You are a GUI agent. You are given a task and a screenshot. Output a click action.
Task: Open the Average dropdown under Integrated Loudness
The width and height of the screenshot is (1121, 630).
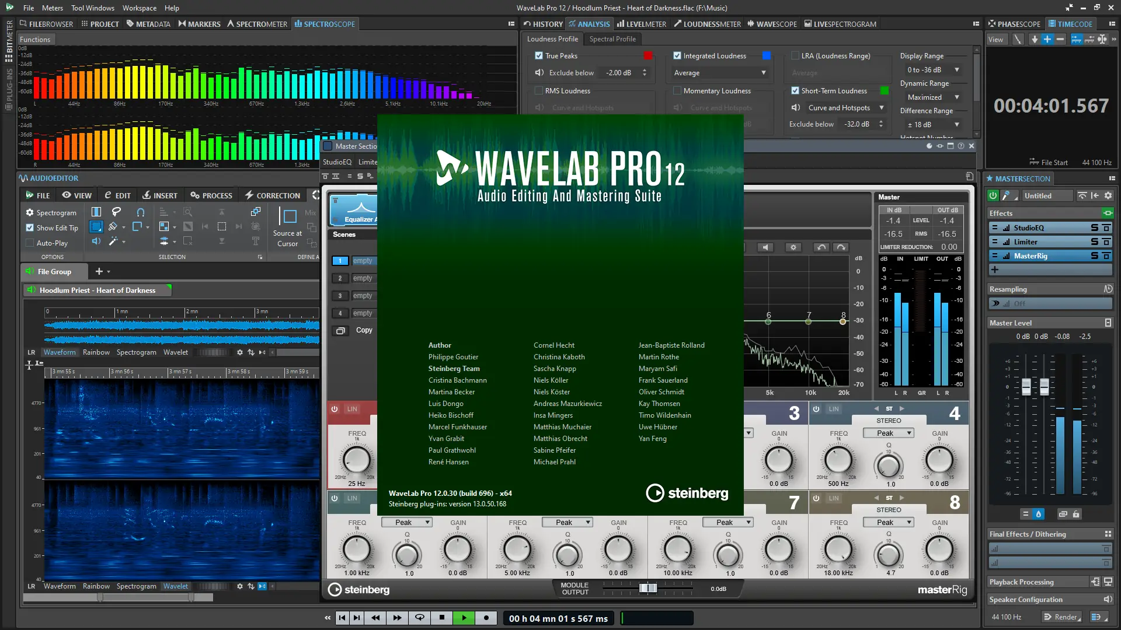[x=719, y=73]
